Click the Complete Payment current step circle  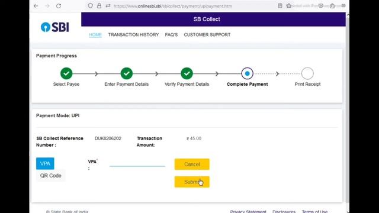click(x=247, y=73)
